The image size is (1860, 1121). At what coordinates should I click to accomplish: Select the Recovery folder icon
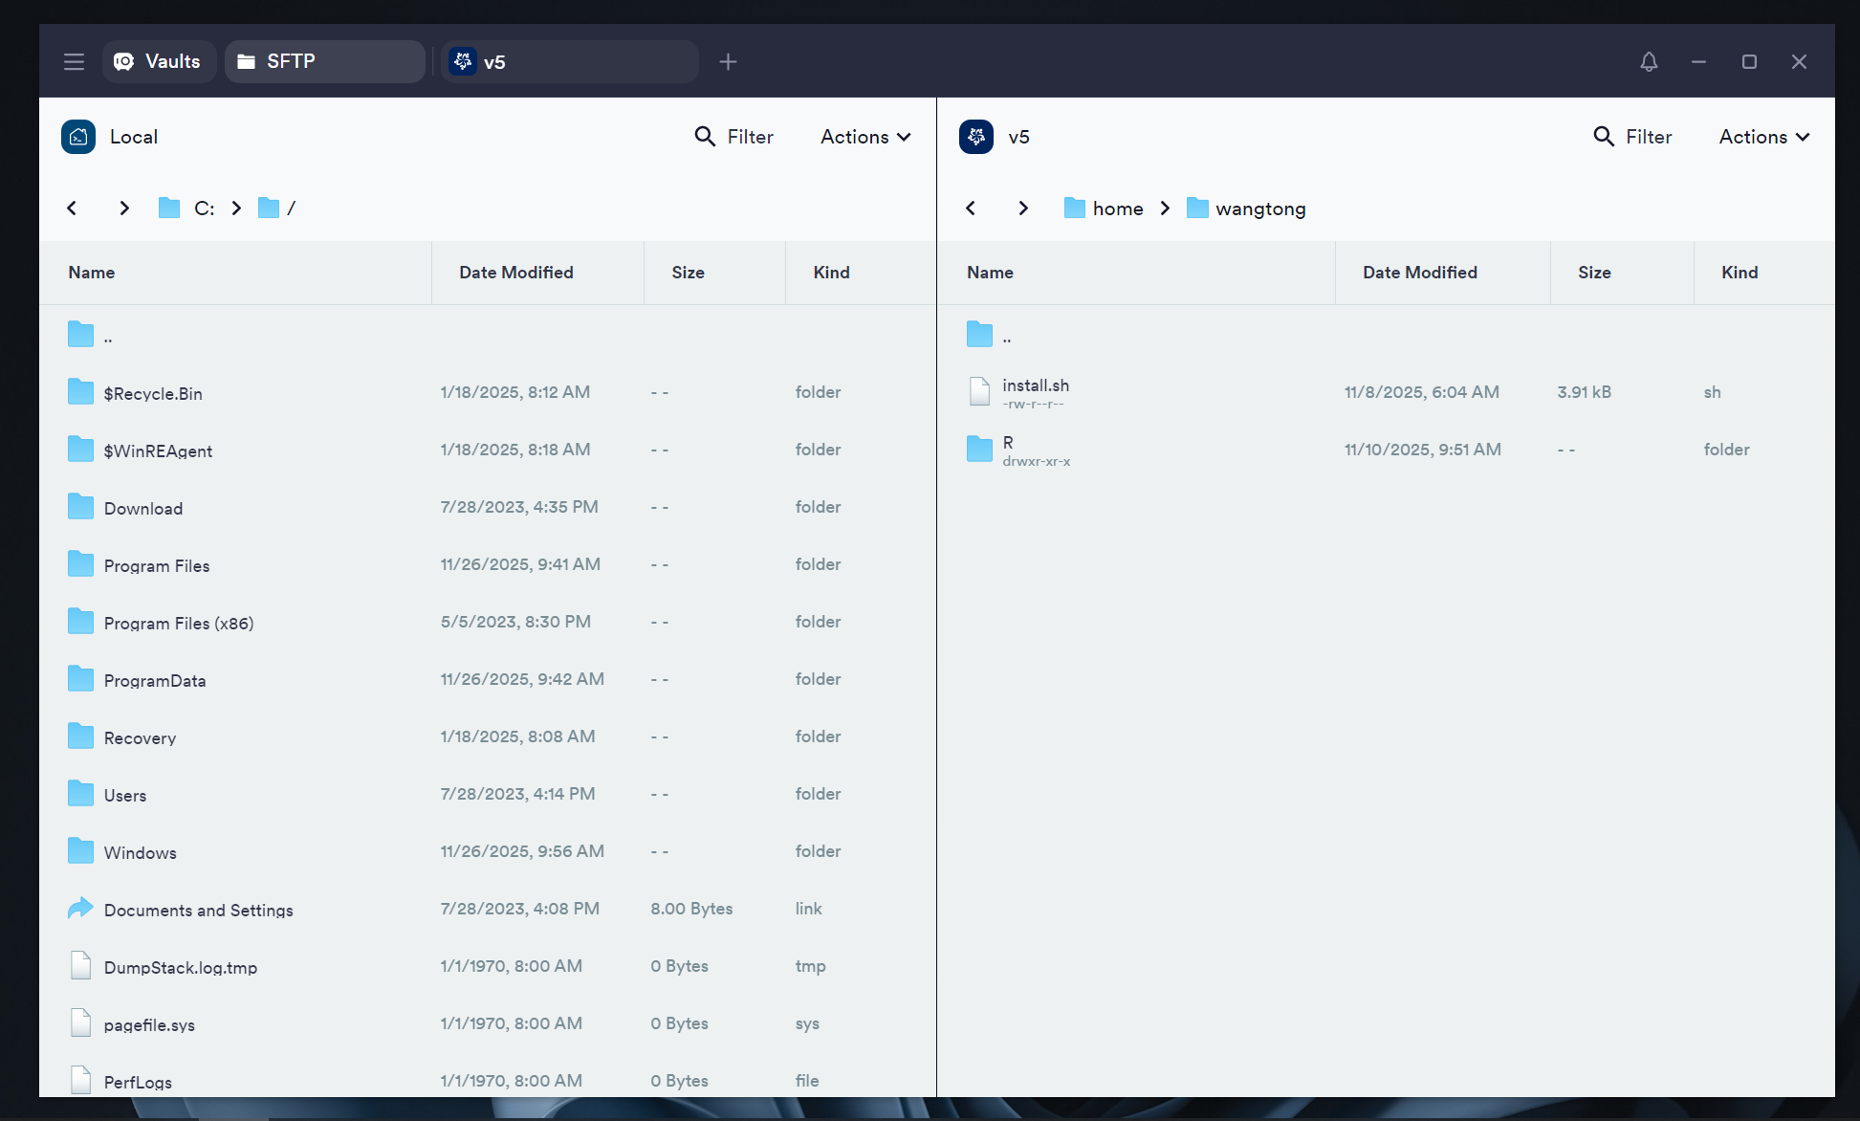[81, 736]
